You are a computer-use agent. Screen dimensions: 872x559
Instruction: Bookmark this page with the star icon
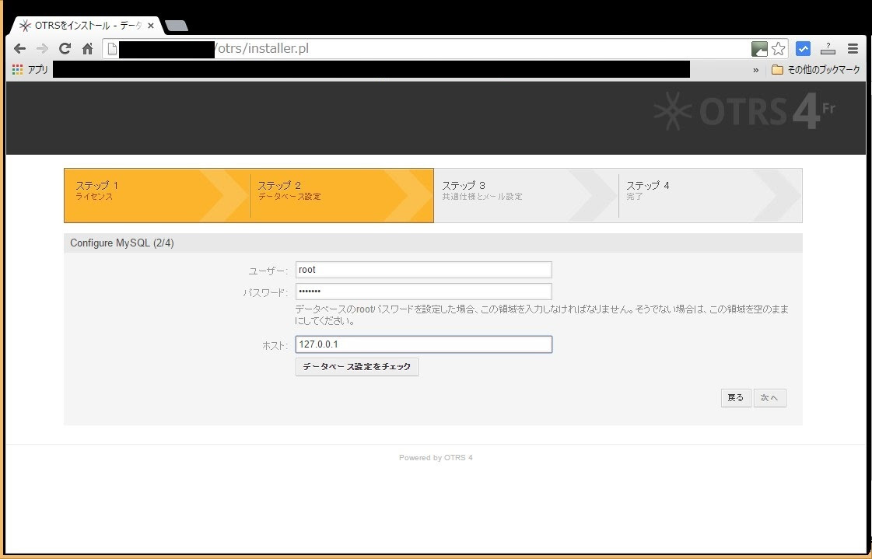[x=778, y=48]
